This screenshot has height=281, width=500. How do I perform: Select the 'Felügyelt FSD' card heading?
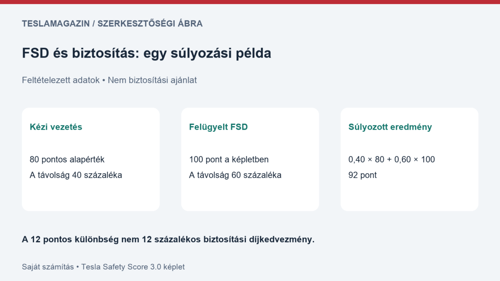pyautogui.click(x=218, y=127)
